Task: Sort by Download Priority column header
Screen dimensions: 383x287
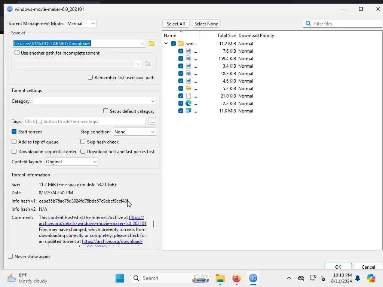Action: tap(256, 36)
